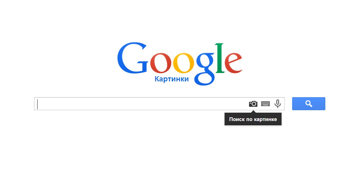The image size is (343, 195).
Task: Activate the voice search microphone icon
Action: click(278, 104)
